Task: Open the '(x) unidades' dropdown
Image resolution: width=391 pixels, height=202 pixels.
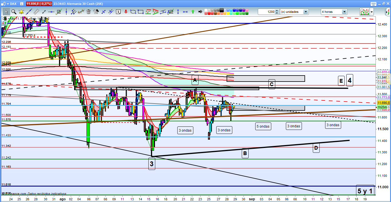Action: click(x=306, y=12)
